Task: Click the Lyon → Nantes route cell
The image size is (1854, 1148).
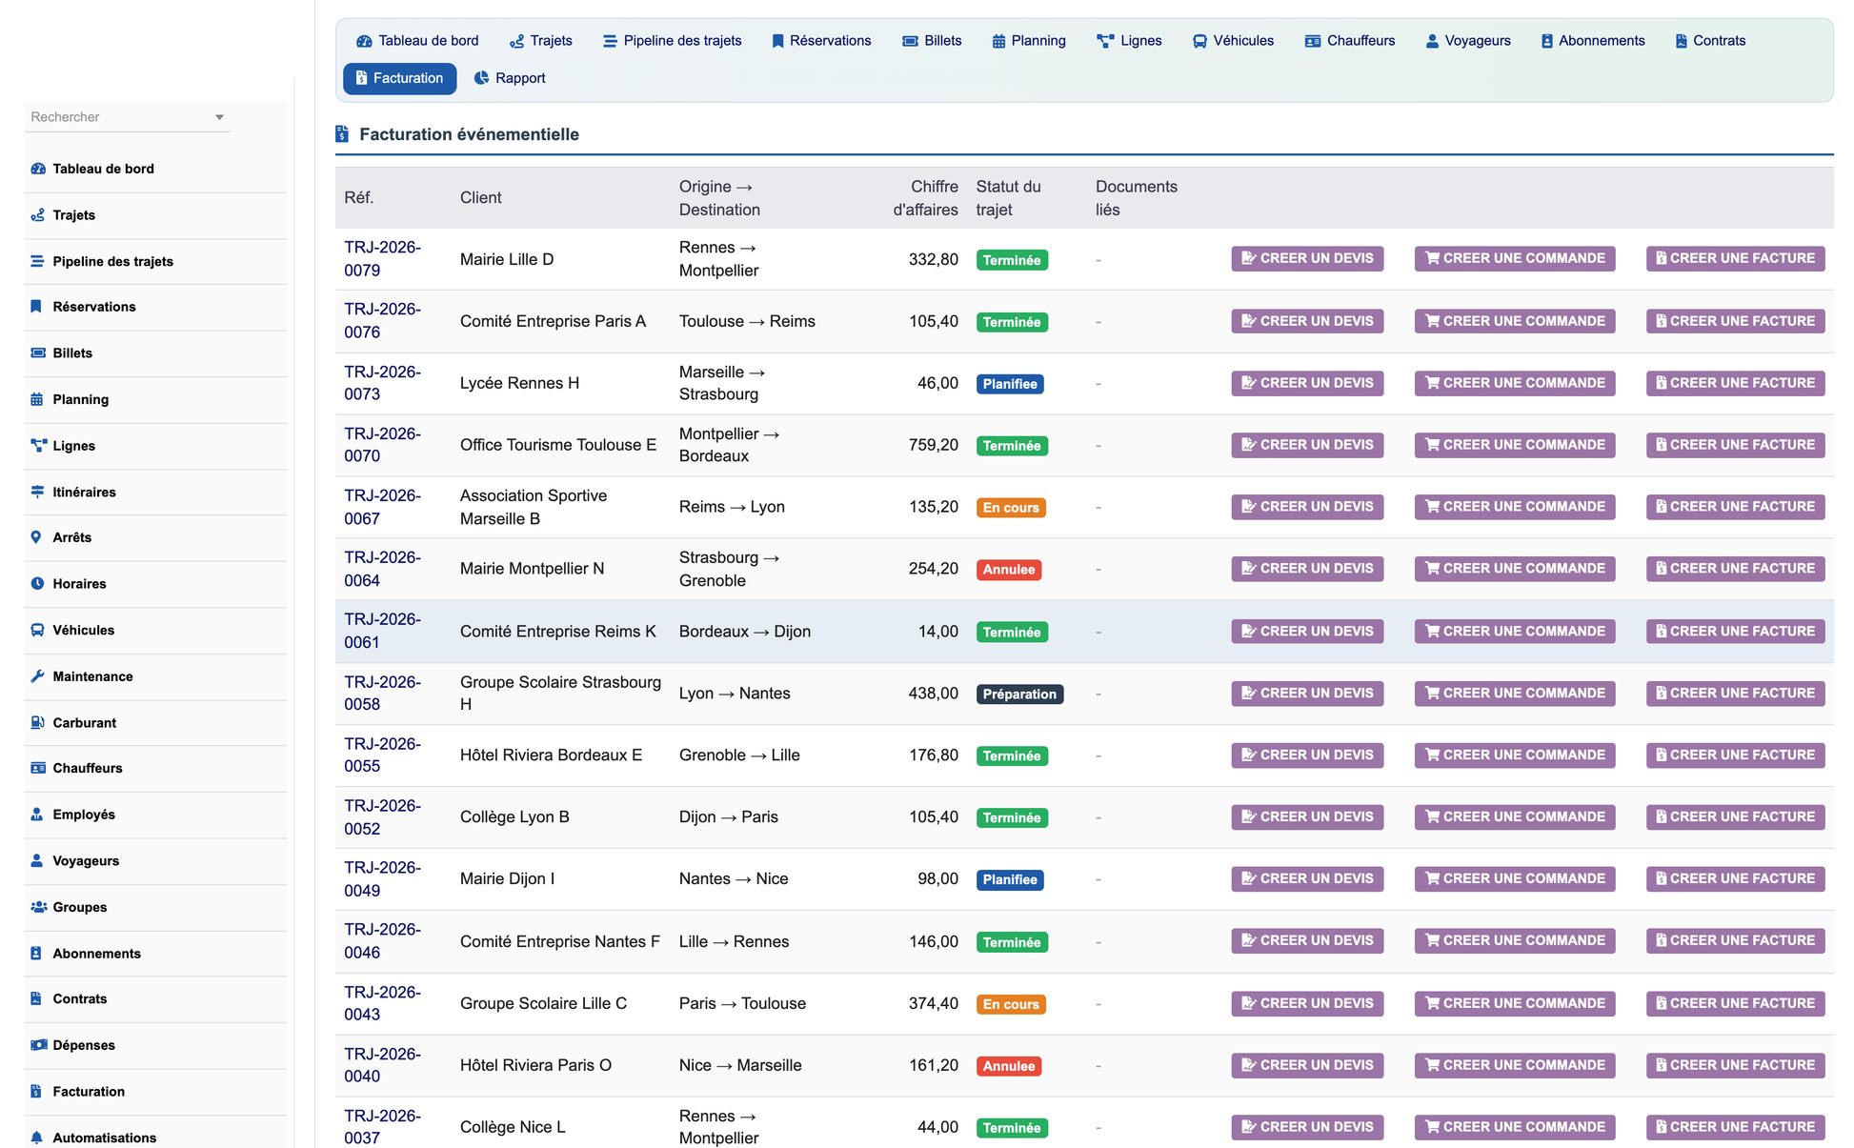Action: coord(735,694)
